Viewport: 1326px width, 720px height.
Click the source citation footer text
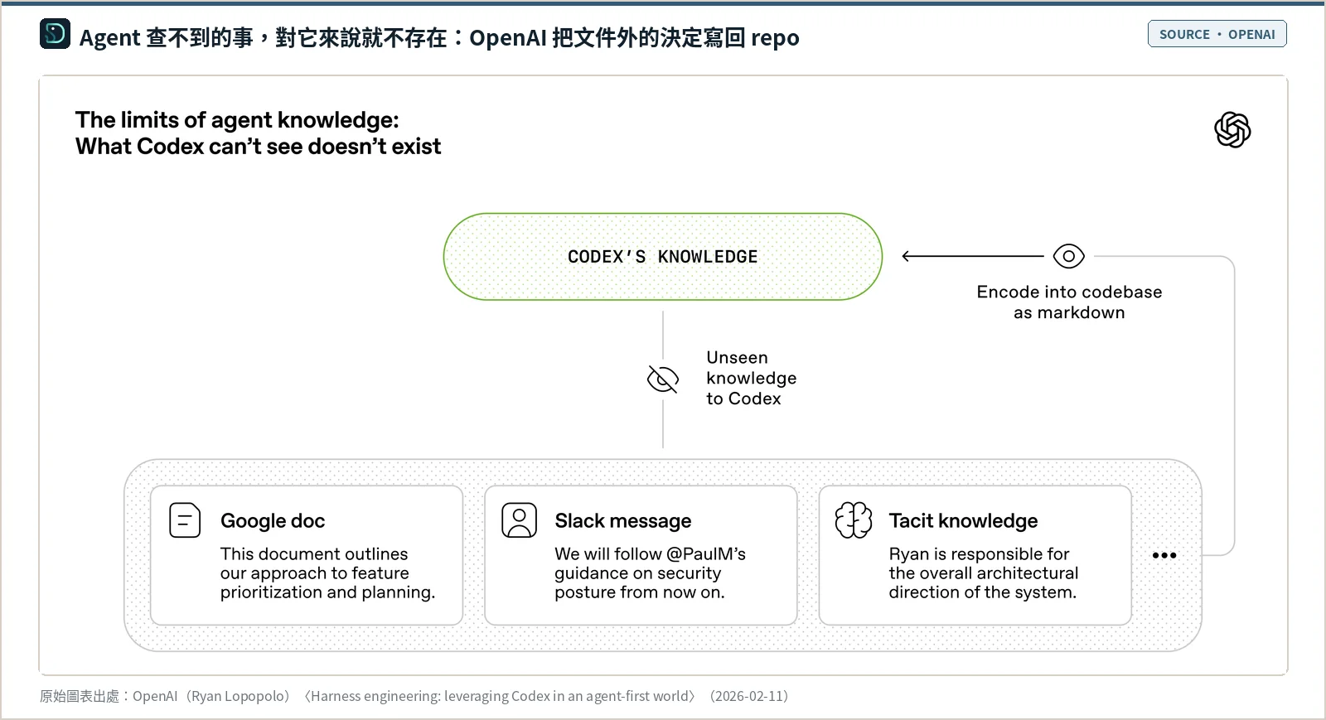pos(414,696)
